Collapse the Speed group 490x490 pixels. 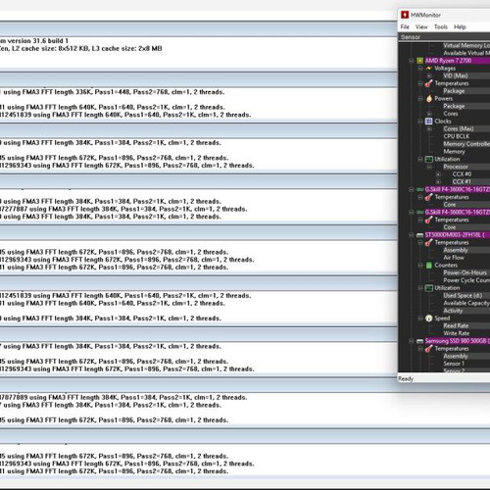(420, 318)
